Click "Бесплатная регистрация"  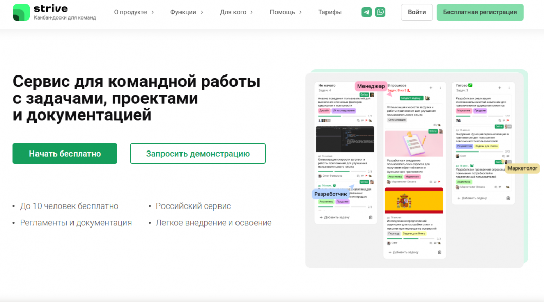click(x=480, y=11)
